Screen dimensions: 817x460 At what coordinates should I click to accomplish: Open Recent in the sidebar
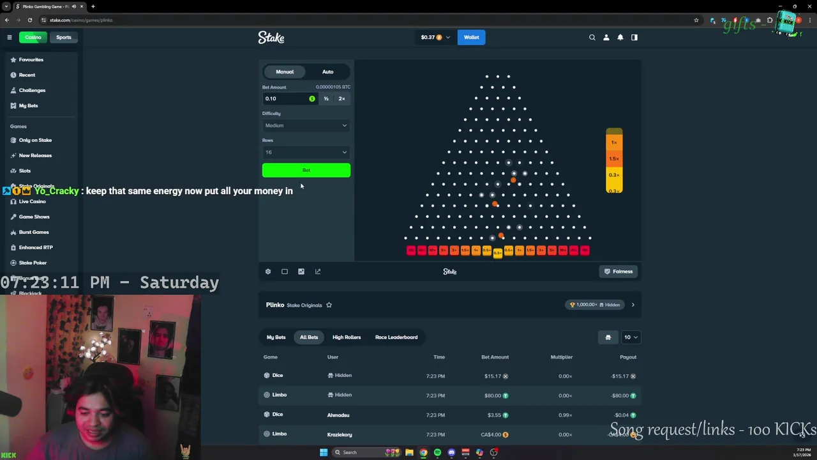27,75
